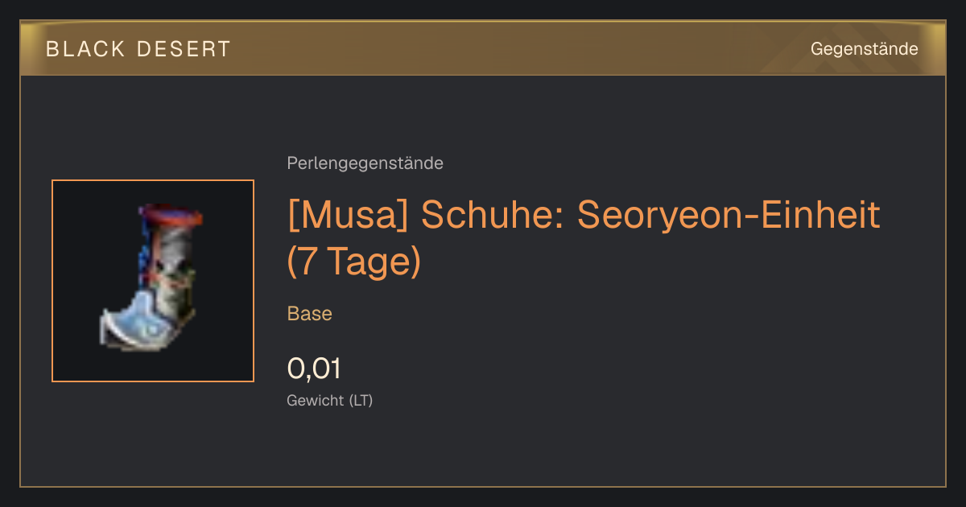Click the Seoryeon-Einheit word in title
This screenshot has width=966, height=507.
[x=729, y=216]
